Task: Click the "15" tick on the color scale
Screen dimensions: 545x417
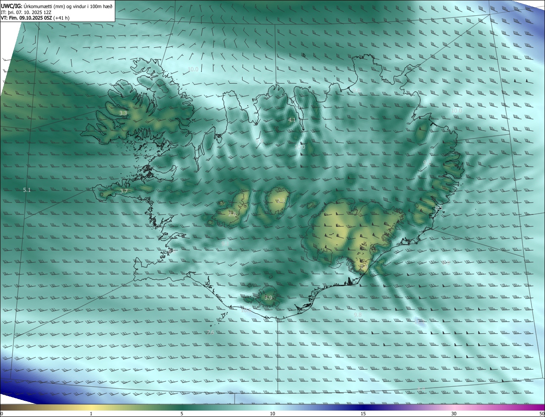Action: coord(363,414)
